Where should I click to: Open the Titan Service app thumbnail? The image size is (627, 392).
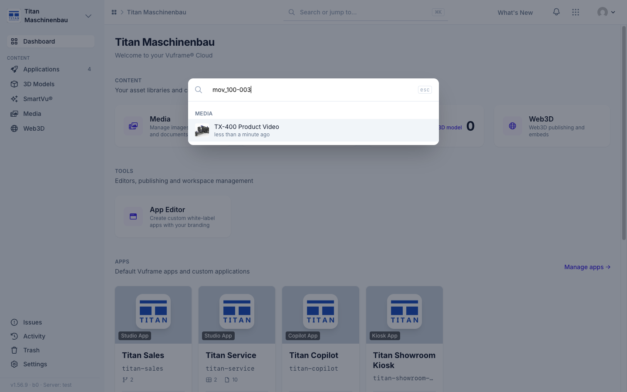point(237,315)
